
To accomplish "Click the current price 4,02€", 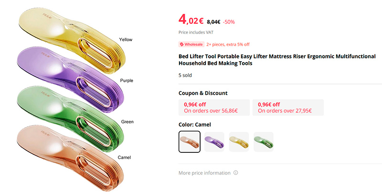I will coord(191,20).
